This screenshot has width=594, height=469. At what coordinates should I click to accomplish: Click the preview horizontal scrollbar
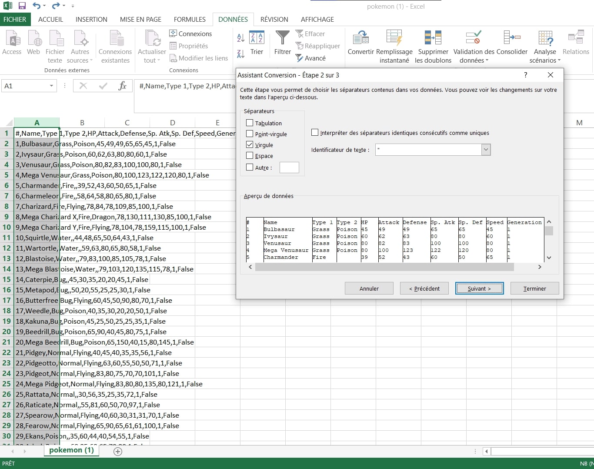(x=384, y=267)
